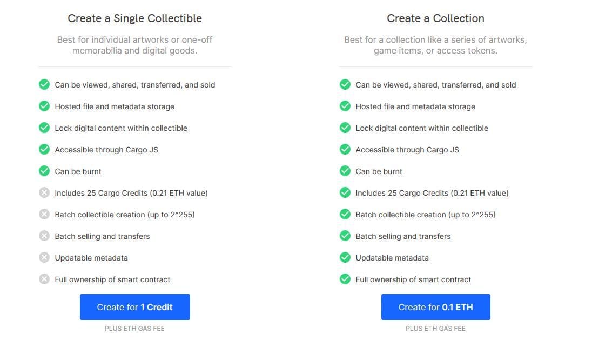Click green check beside Collection 'Hosted file and metadata storage'
Viewport: 592px width, 340px height.
[x=345, y=106]
